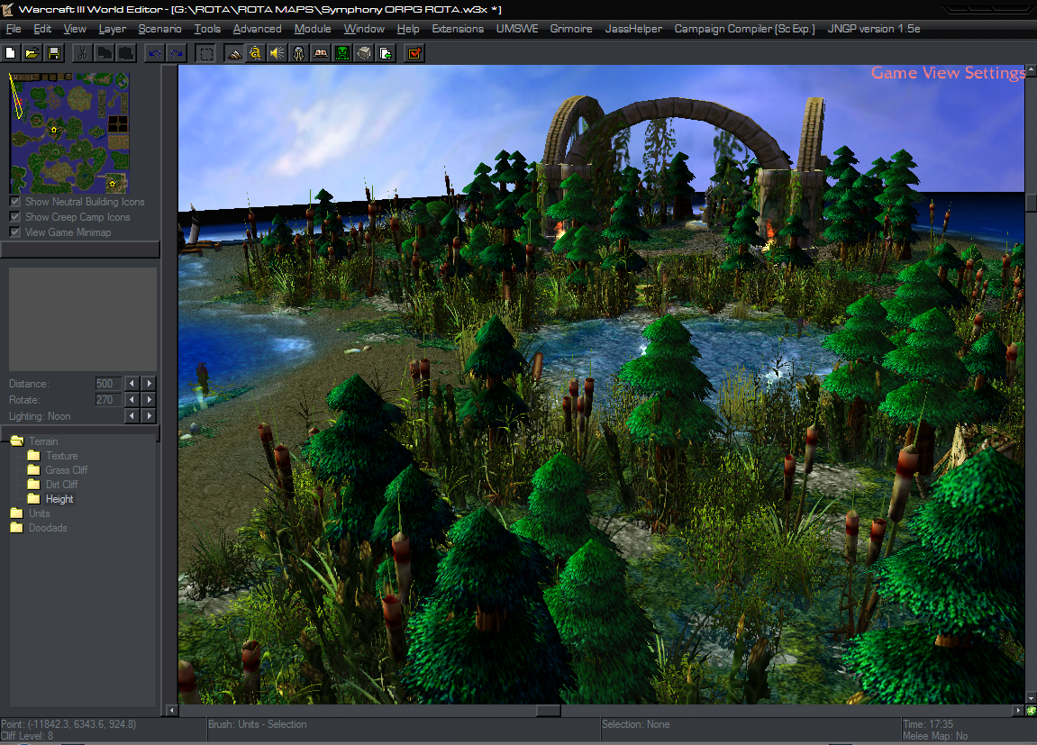This screenshot has width=1037, height=745.
Task: Click the viewport's scroll-right arrow
Action: click(x=1018, y=711)
